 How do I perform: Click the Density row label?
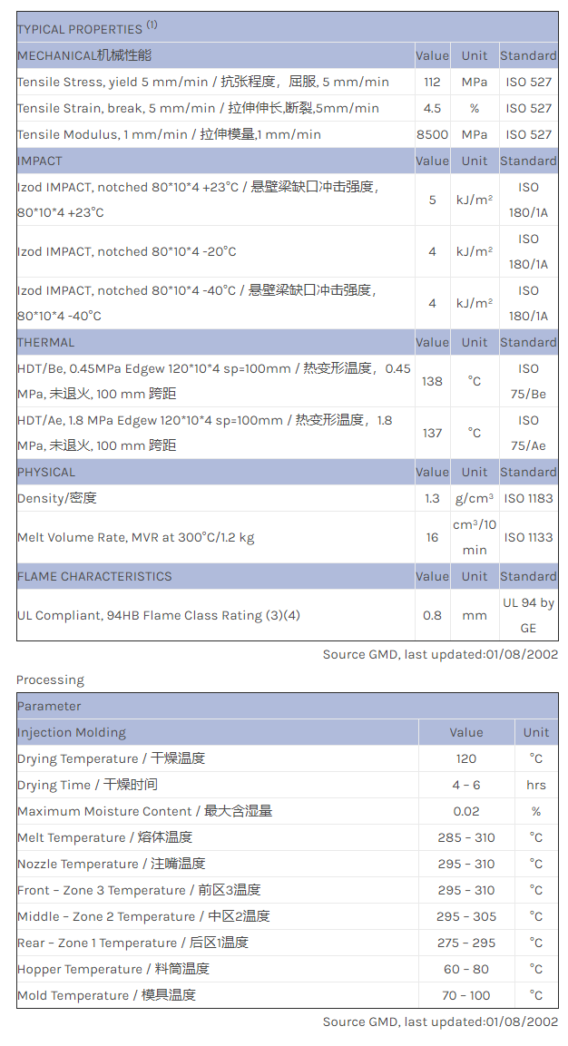click(56, 498)
